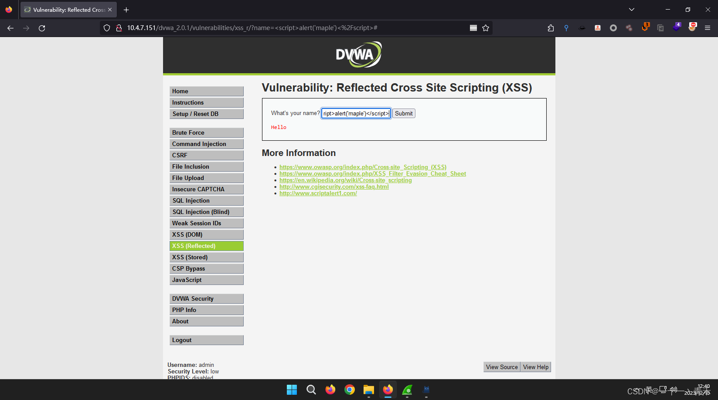Open PHP Info page

click(x=207, y=310)
